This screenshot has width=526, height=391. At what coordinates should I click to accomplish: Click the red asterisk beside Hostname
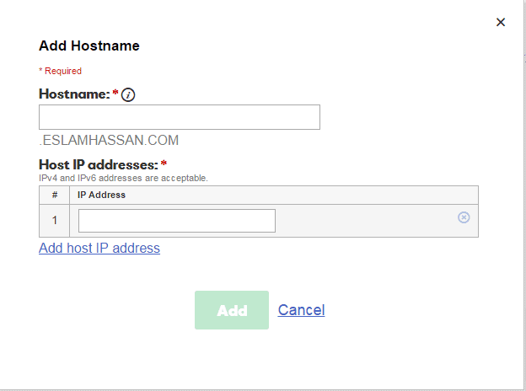(115, 94)
